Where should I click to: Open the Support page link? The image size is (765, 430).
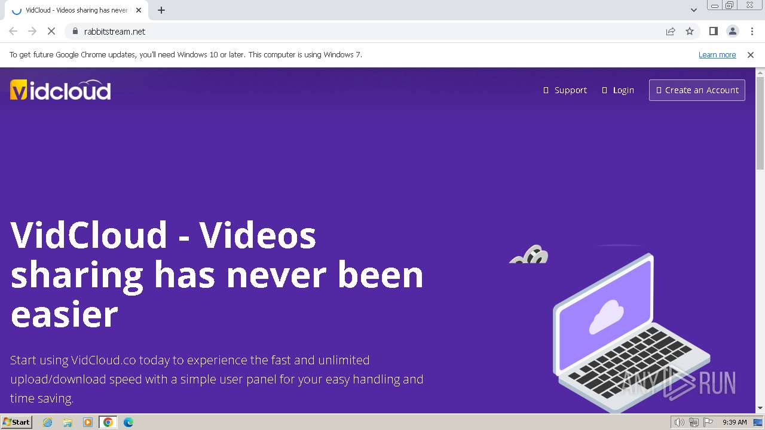pyautogui.click(x=565, y=90)
